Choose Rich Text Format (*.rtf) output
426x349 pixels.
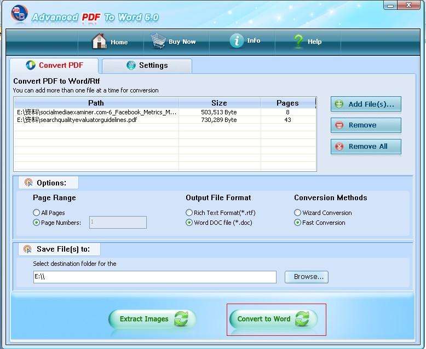pyautogui.click(x=189, y=212)
